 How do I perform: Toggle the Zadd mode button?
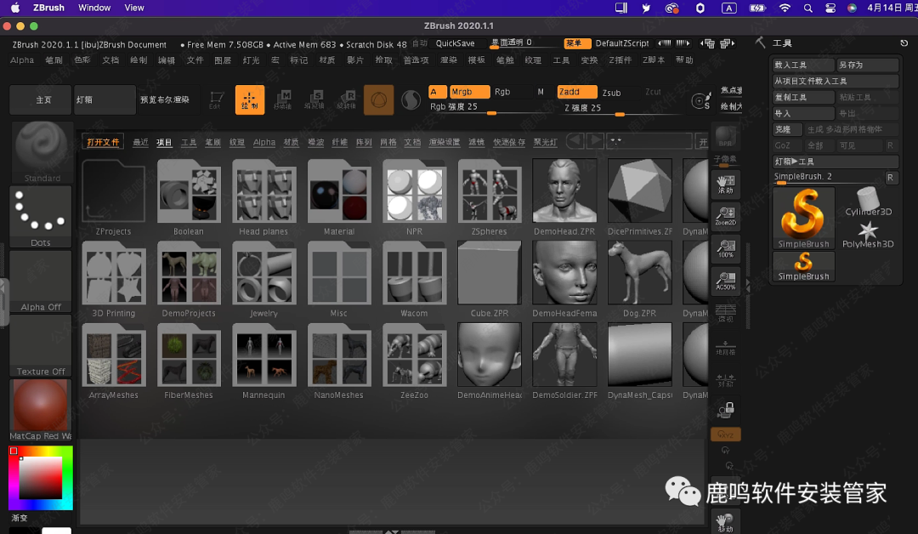coord(577,92)
